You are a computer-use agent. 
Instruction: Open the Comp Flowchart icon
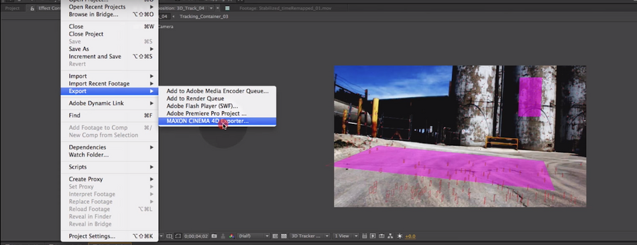pos(390,236)
